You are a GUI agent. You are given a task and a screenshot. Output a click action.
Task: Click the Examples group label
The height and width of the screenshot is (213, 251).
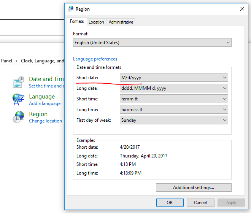(x=86, y=140)
